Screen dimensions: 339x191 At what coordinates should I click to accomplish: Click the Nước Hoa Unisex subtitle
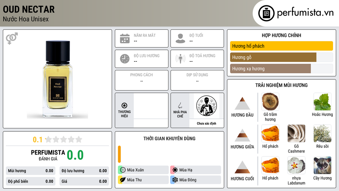(x=26, y=19)
